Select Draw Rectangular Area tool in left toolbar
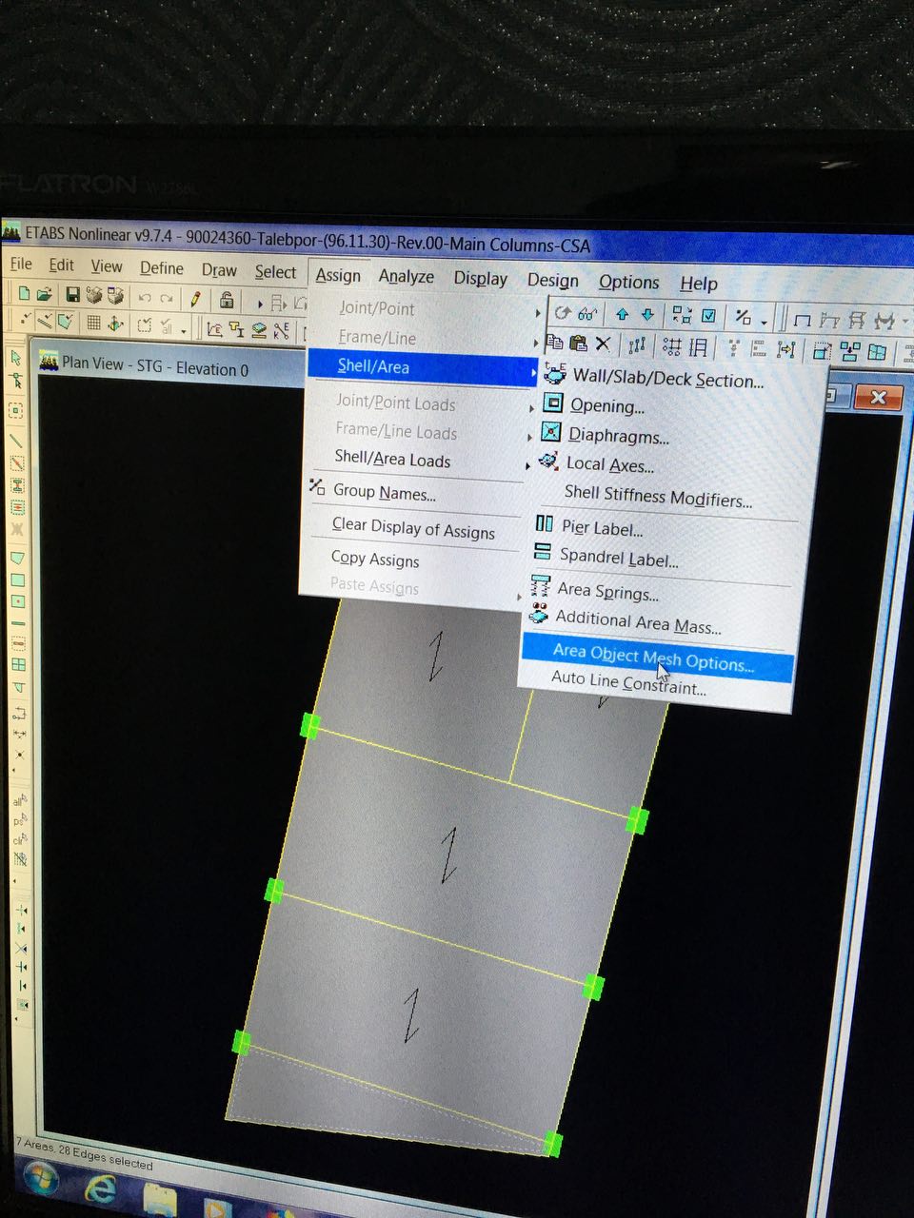The height and width of the screenshot is (1218, 914). [17, 580]
